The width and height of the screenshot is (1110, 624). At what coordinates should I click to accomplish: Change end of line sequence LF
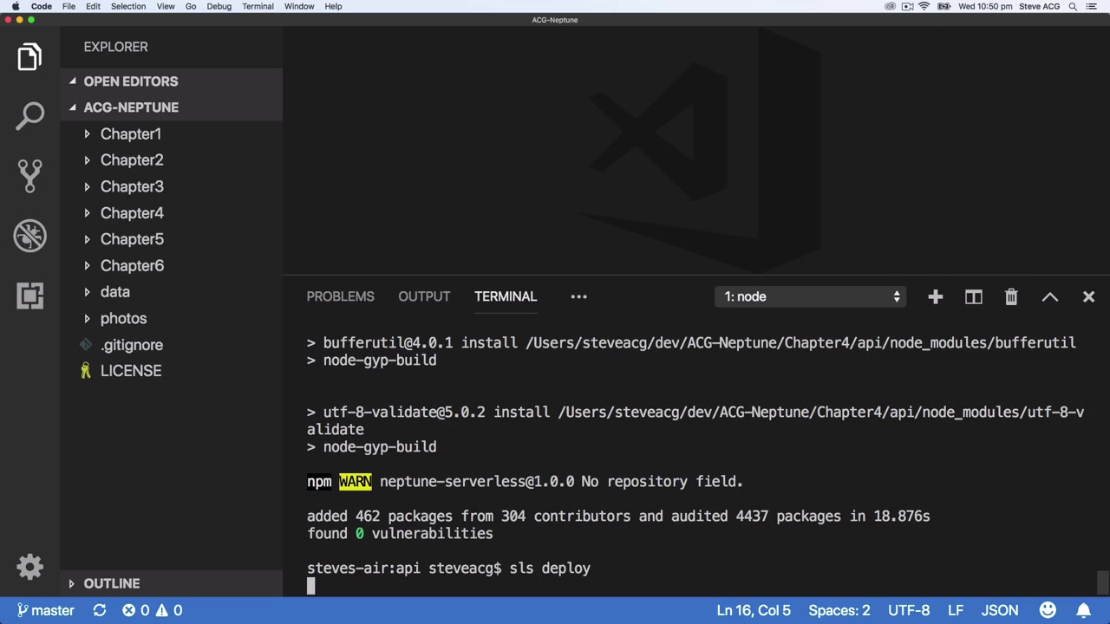click(x=956, y=610)
